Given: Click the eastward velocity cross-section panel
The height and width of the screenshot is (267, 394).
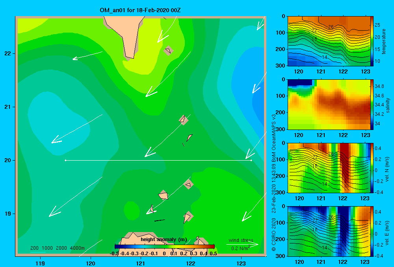Looking at the screenshot, I should point(329,231).
